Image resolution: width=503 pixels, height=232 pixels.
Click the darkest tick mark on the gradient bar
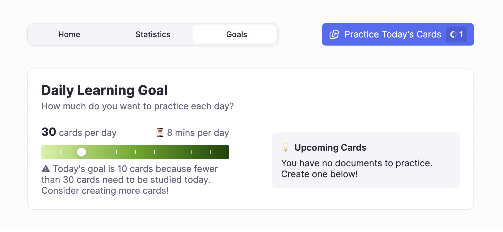[210, 152]
